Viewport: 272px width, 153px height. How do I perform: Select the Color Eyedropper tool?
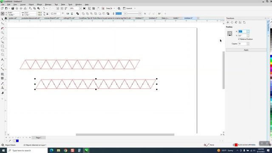point(2,83)
